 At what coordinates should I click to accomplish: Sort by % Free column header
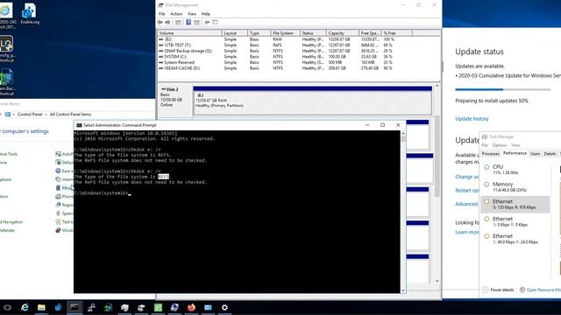point(397,33)
